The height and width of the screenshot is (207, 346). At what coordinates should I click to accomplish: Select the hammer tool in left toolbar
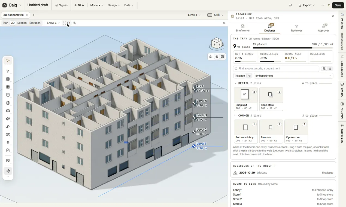8,127
